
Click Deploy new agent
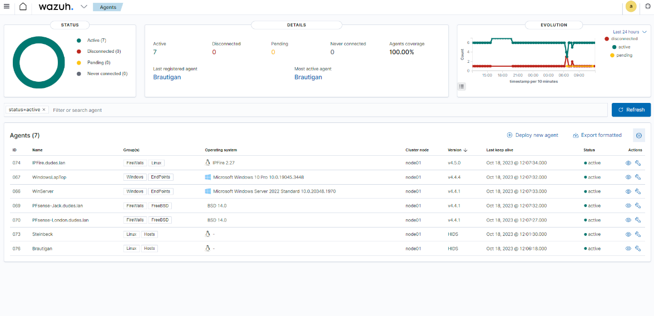532,135
